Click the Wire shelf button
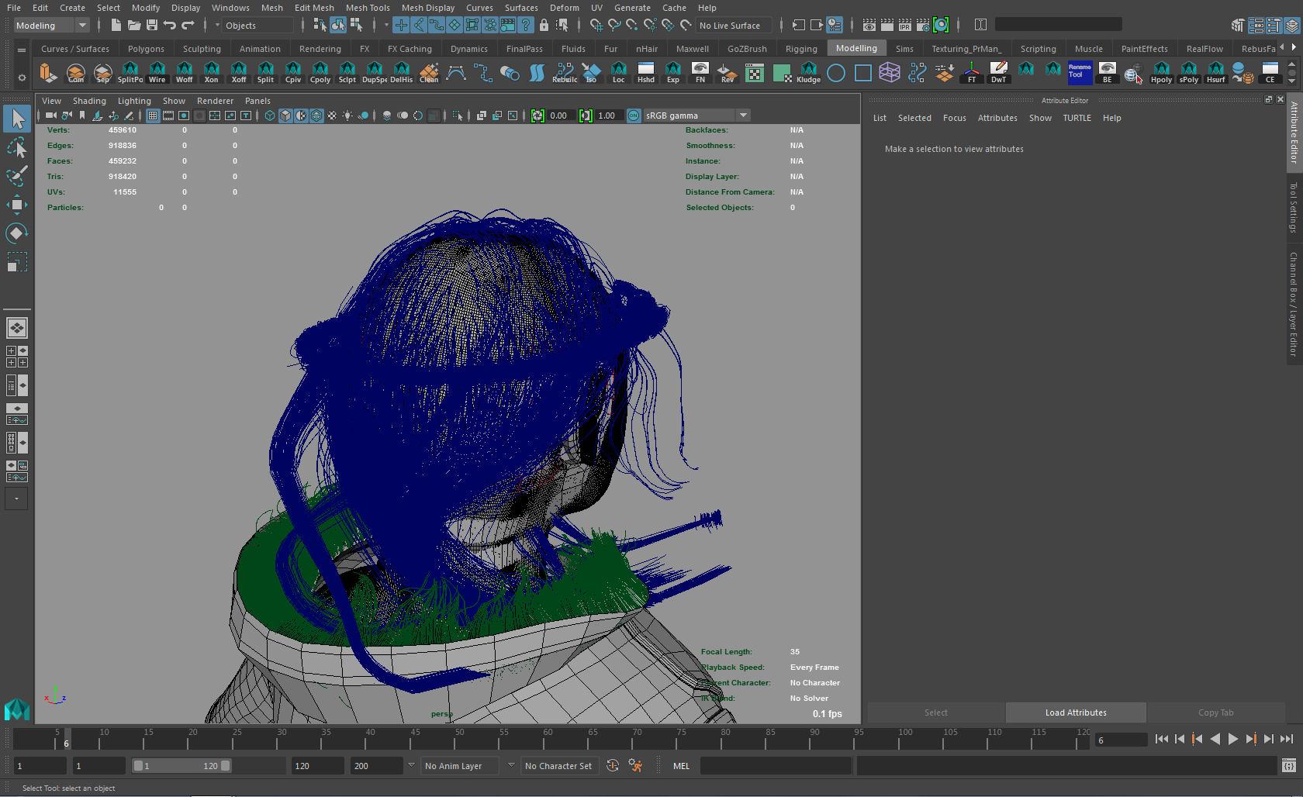The width and height of the screenshot is (1303, 797). 157,73
